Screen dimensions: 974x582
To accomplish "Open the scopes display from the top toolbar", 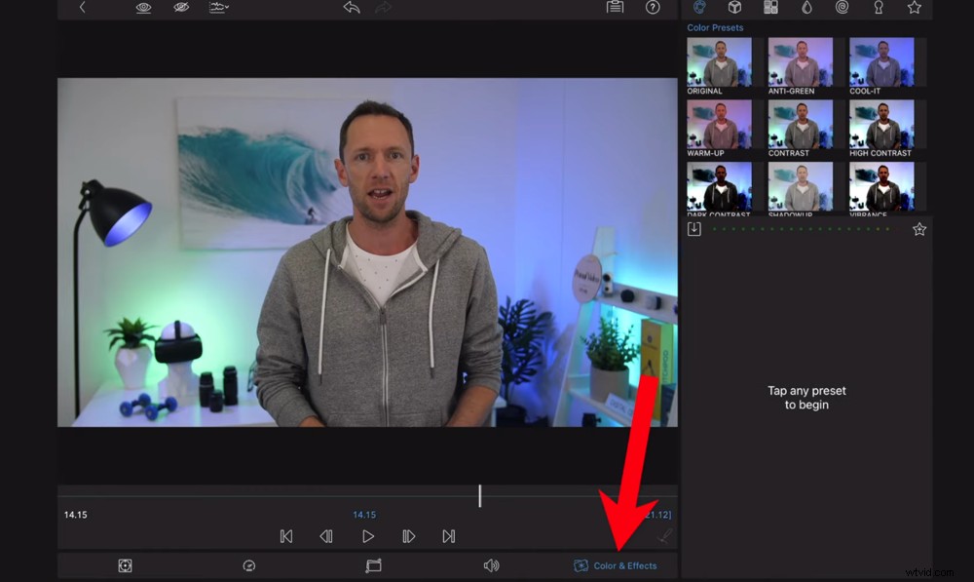I will coord(218,8).
